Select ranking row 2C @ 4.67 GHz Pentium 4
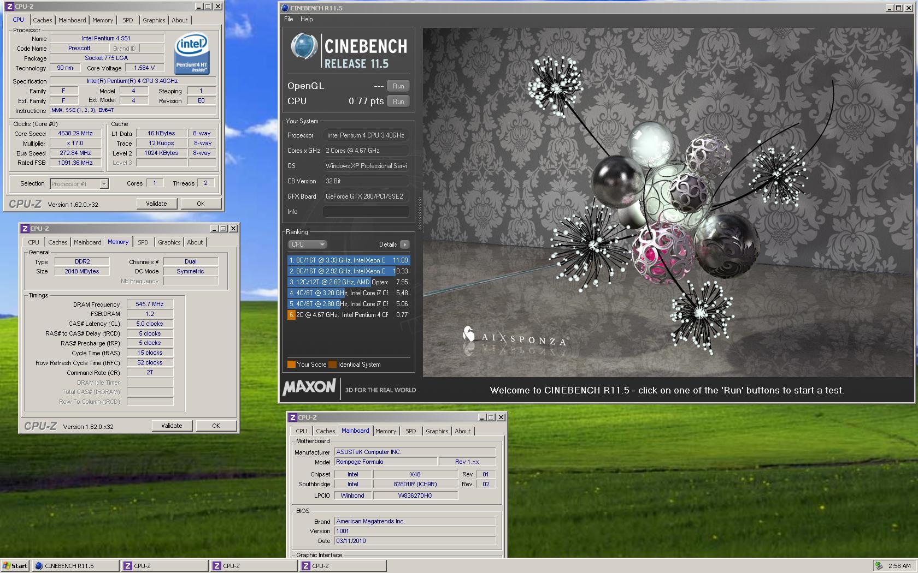The height and width of the screenshot is (573, 918). (349, 315)
